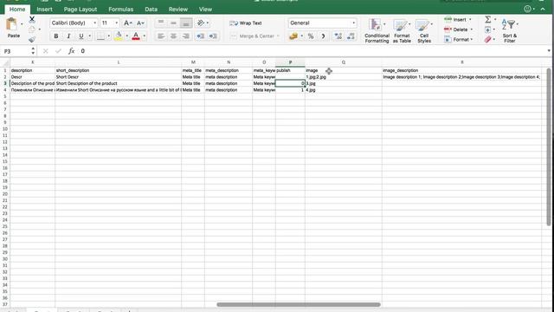Switch to the Formulas tab

[121, 10]
